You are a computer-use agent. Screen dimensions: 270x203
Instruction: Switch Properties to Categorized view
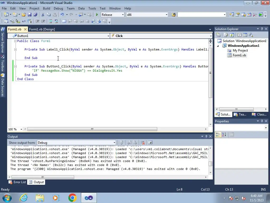click(218, 135)
